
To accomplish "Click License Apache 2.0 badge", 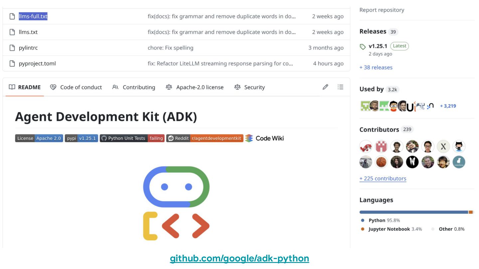I will [x=39, y=138].
